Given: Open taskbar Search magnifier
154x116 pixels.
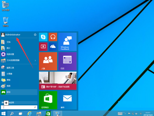Looking at the screenshot, I should (x=12, y=114).
